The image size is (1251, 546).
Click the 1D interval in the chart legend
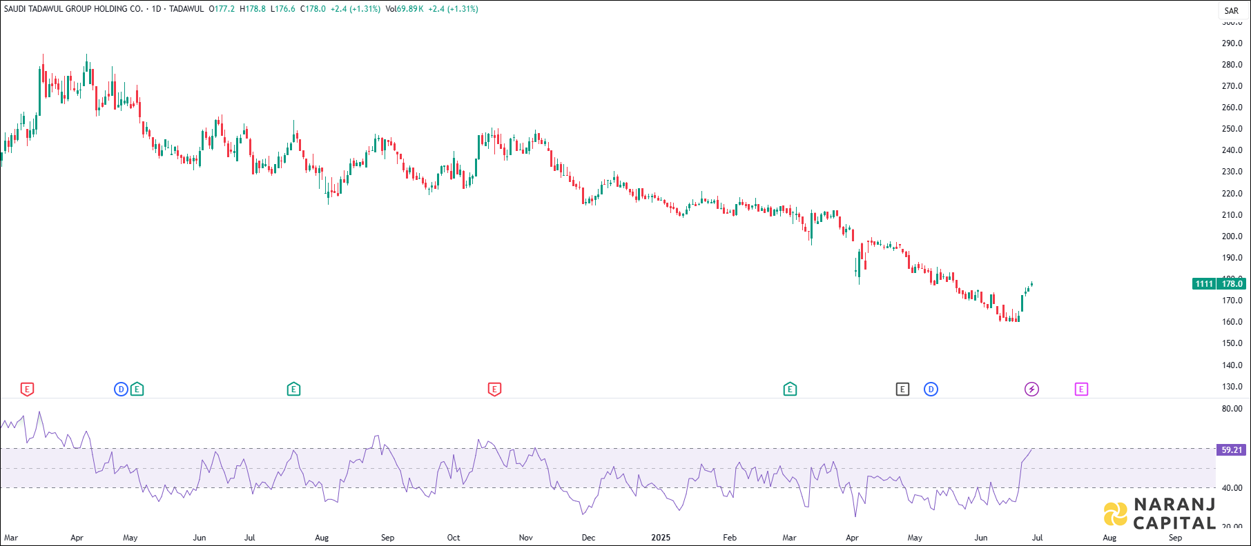(x=156, y=9)
